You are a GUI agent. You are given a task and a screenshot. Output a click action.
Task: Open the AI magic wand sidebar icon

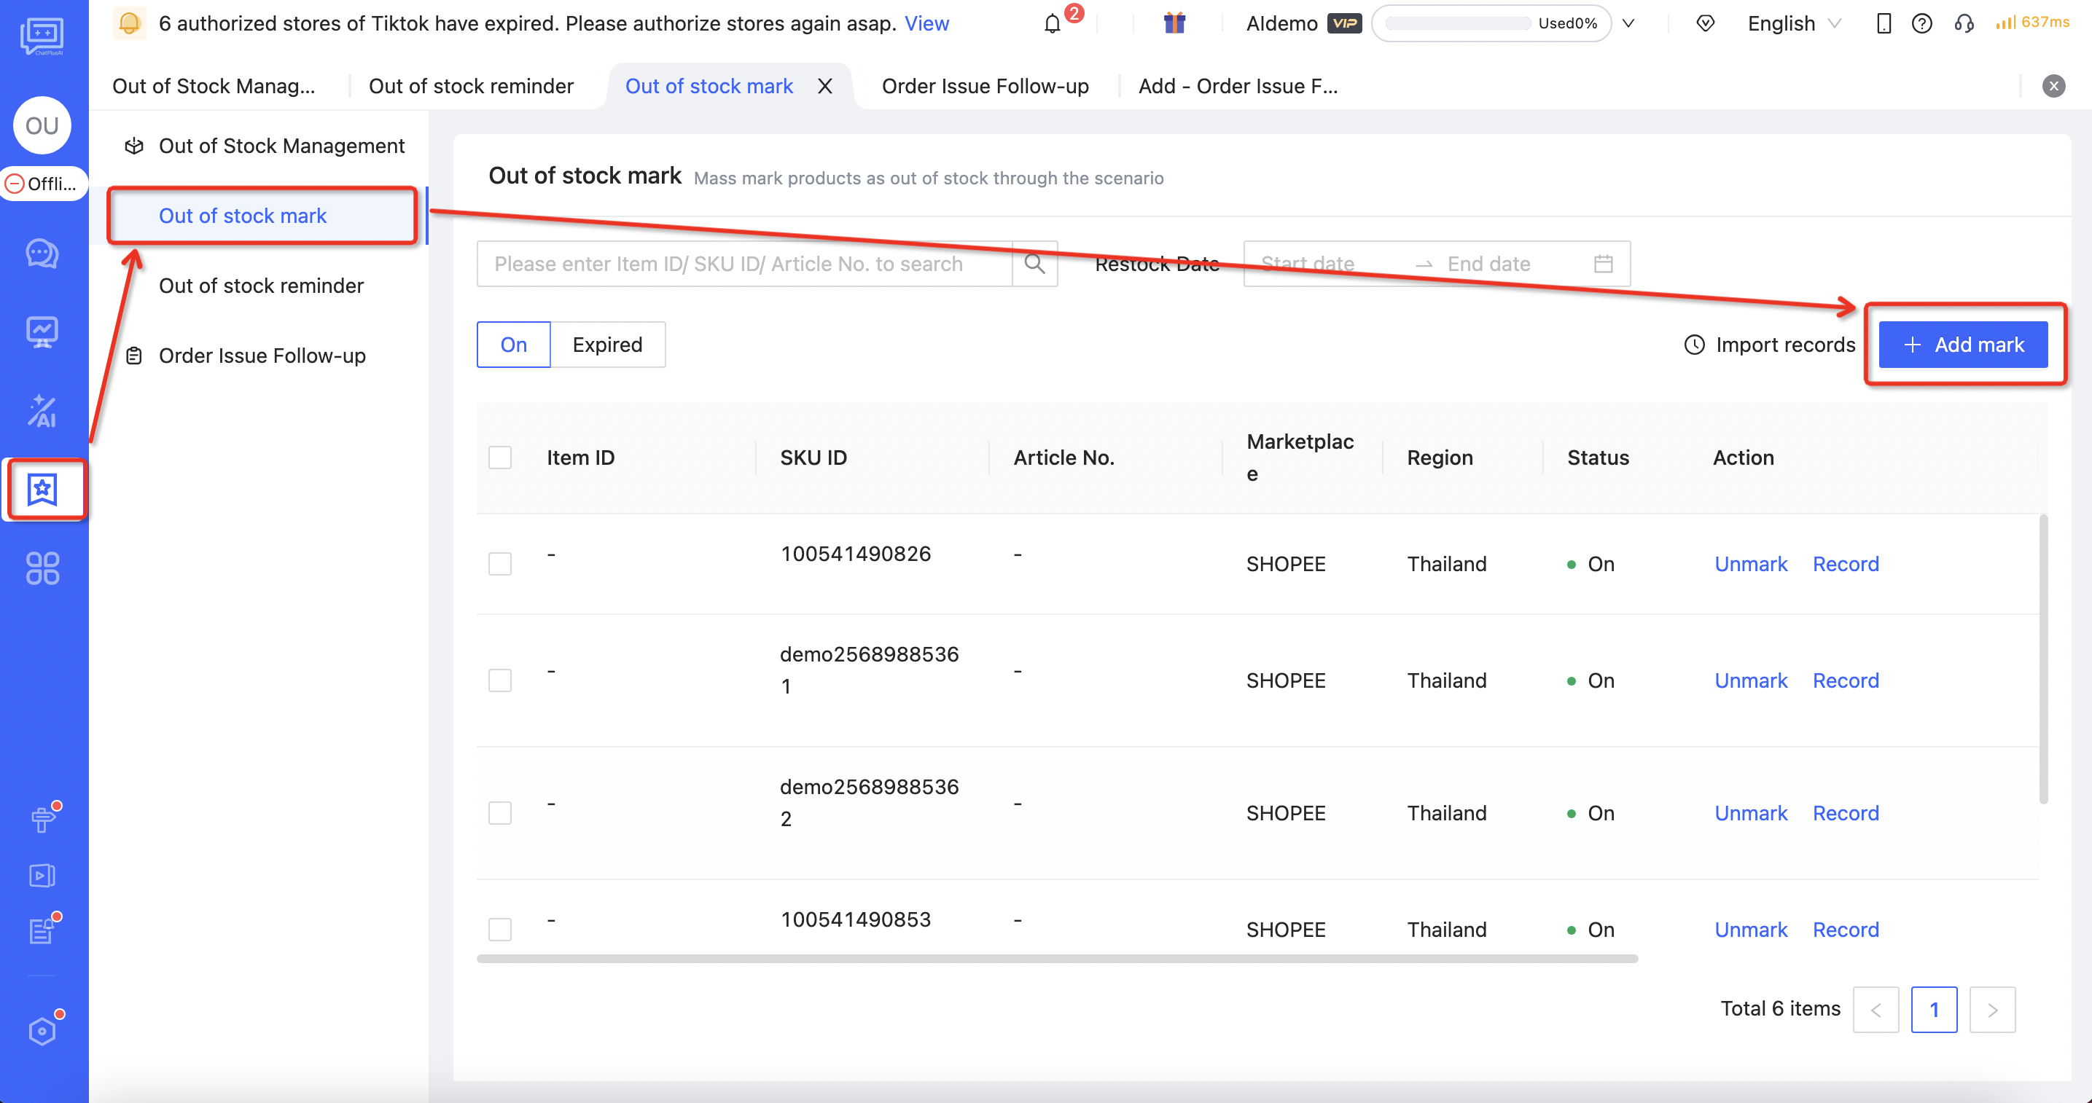[x=42, y=411]
